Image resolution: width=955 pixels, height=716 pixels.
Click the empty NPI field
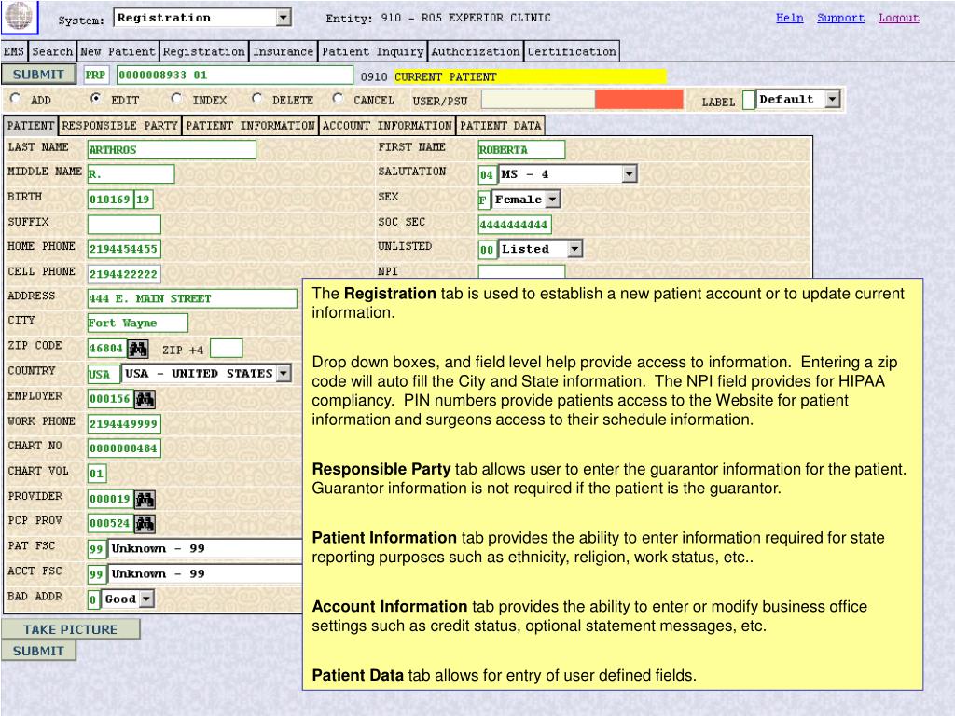(x=521, y=271)
